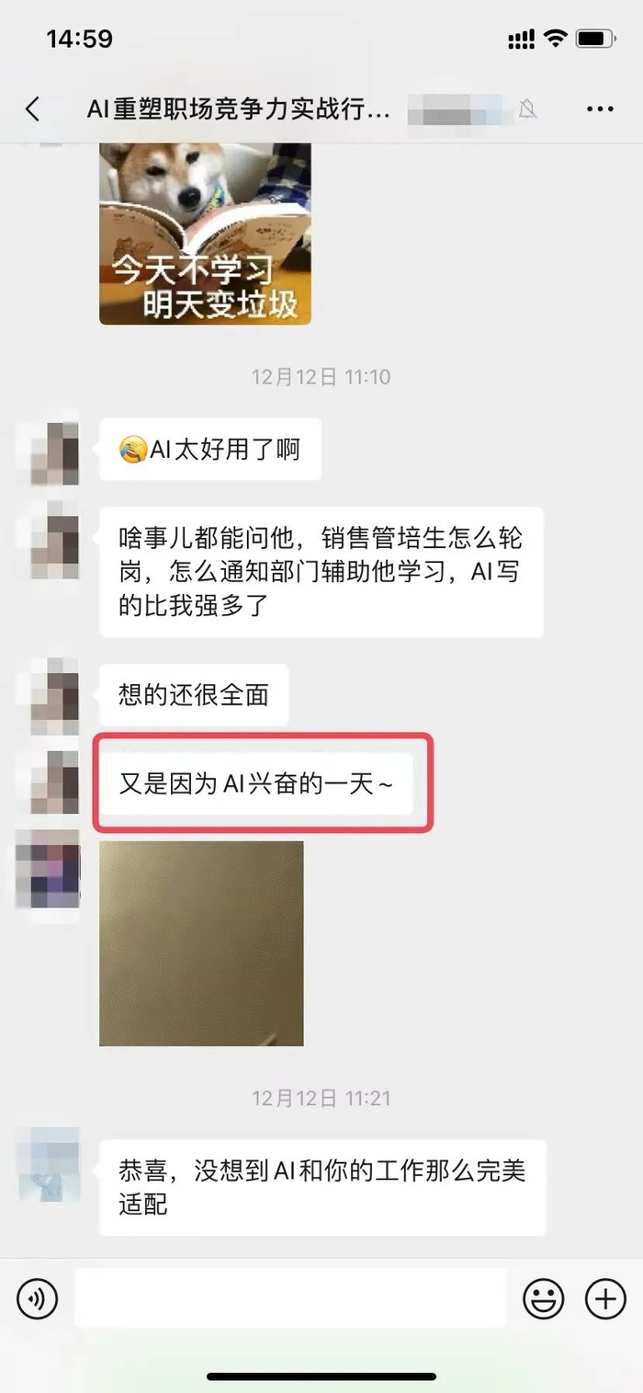Tap the muted bell notification icon
Screen dimensions: 643x1393
point(527,109)
